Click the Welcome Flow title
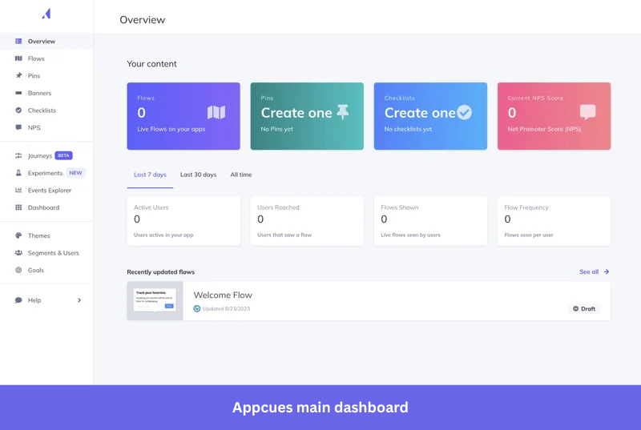The width and height of the screenshot is (641, 430). [223, 295]
